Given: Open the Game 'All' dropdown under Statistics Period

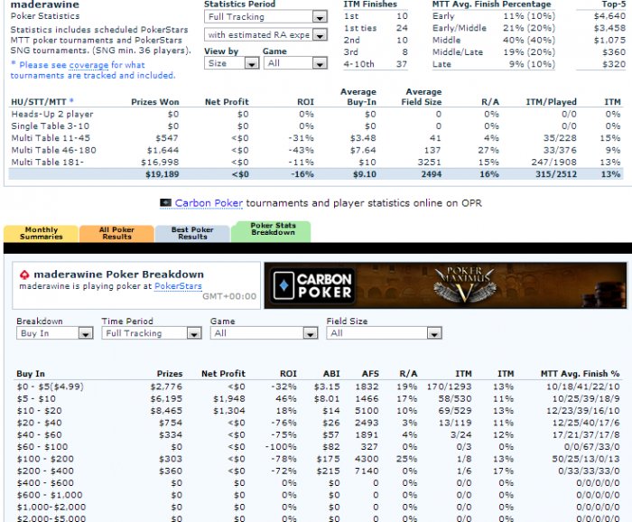Looking at the screenshot, I should coord(295,63).
